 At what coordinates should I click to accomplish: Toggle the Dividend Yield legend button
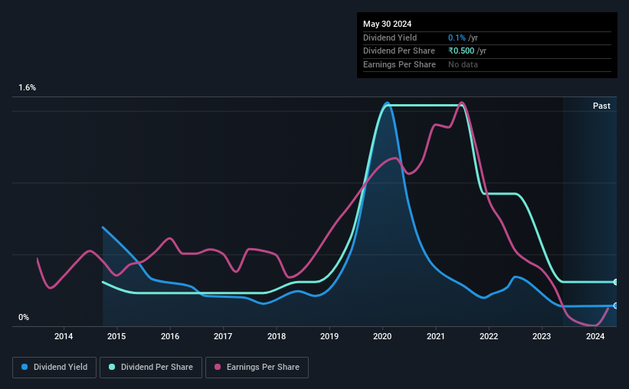pos(54,368)
